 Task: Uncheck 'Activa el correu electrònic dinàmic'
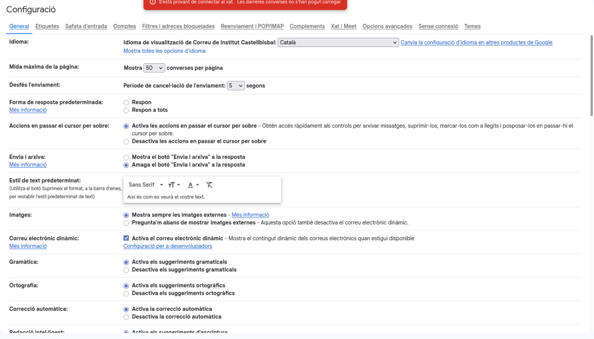(126, 238)
